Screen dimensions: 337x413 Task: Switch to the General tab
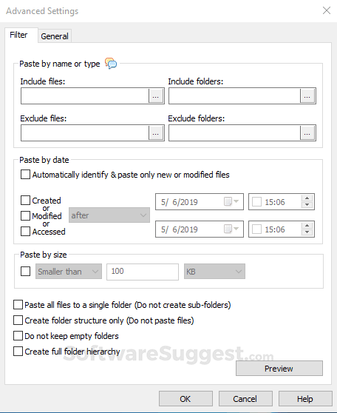coord(55,36)
